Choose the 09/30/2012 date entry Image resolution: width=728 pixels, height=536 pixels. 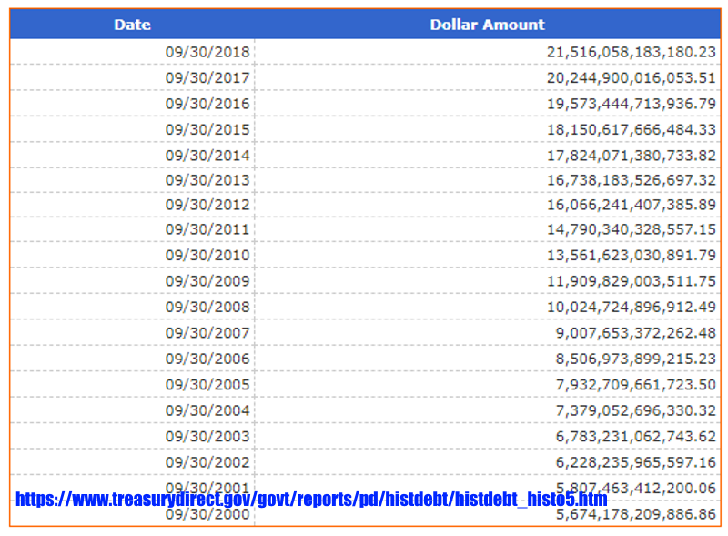point(207,205)
